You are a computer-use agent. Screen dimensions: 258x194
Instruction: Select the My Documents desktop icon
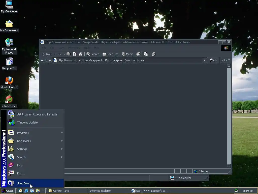[x=9, y=26]
